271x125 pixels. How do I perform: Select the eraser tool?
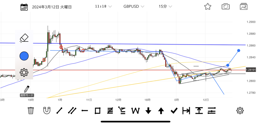24,39
